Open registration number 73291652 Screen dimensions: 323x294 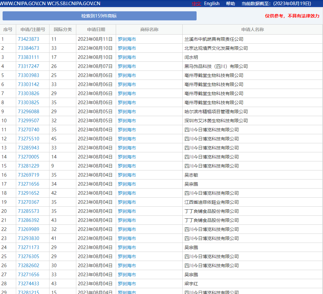tap(28, 193)
